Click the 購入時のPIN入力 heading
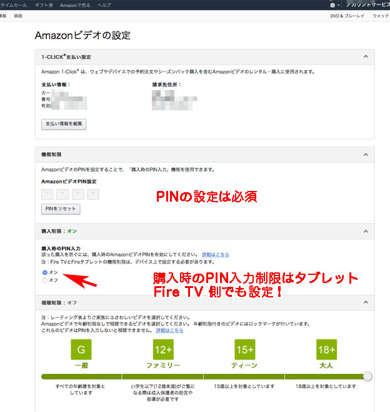Image resolution: width=390 pixels, height=412 pixels. click(x=61, y=249)
